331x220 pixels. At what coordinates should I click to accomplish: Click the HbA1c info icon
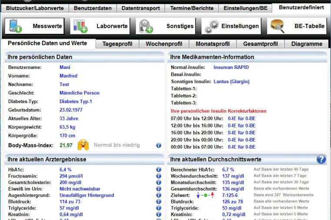tap(159, 169)
